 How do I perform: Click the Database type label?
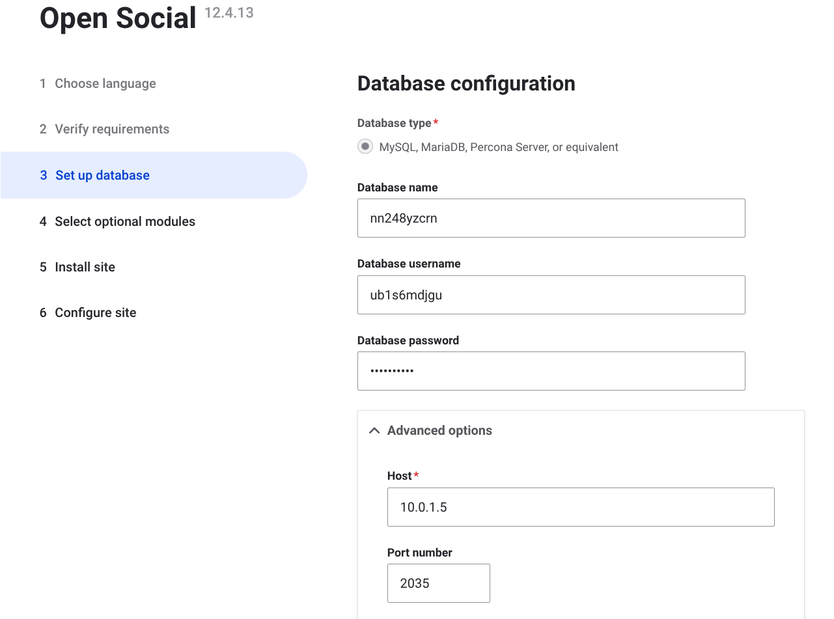[x=394, y=124]
